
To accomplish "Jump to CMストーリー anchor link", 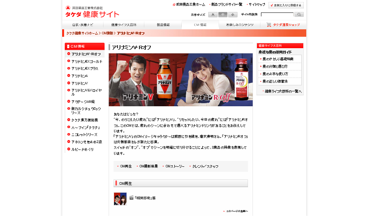I will 175,166.
